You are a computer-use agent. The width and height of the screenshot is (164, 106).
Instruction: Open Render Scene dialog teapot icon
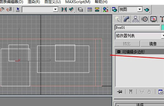point(114,9)
